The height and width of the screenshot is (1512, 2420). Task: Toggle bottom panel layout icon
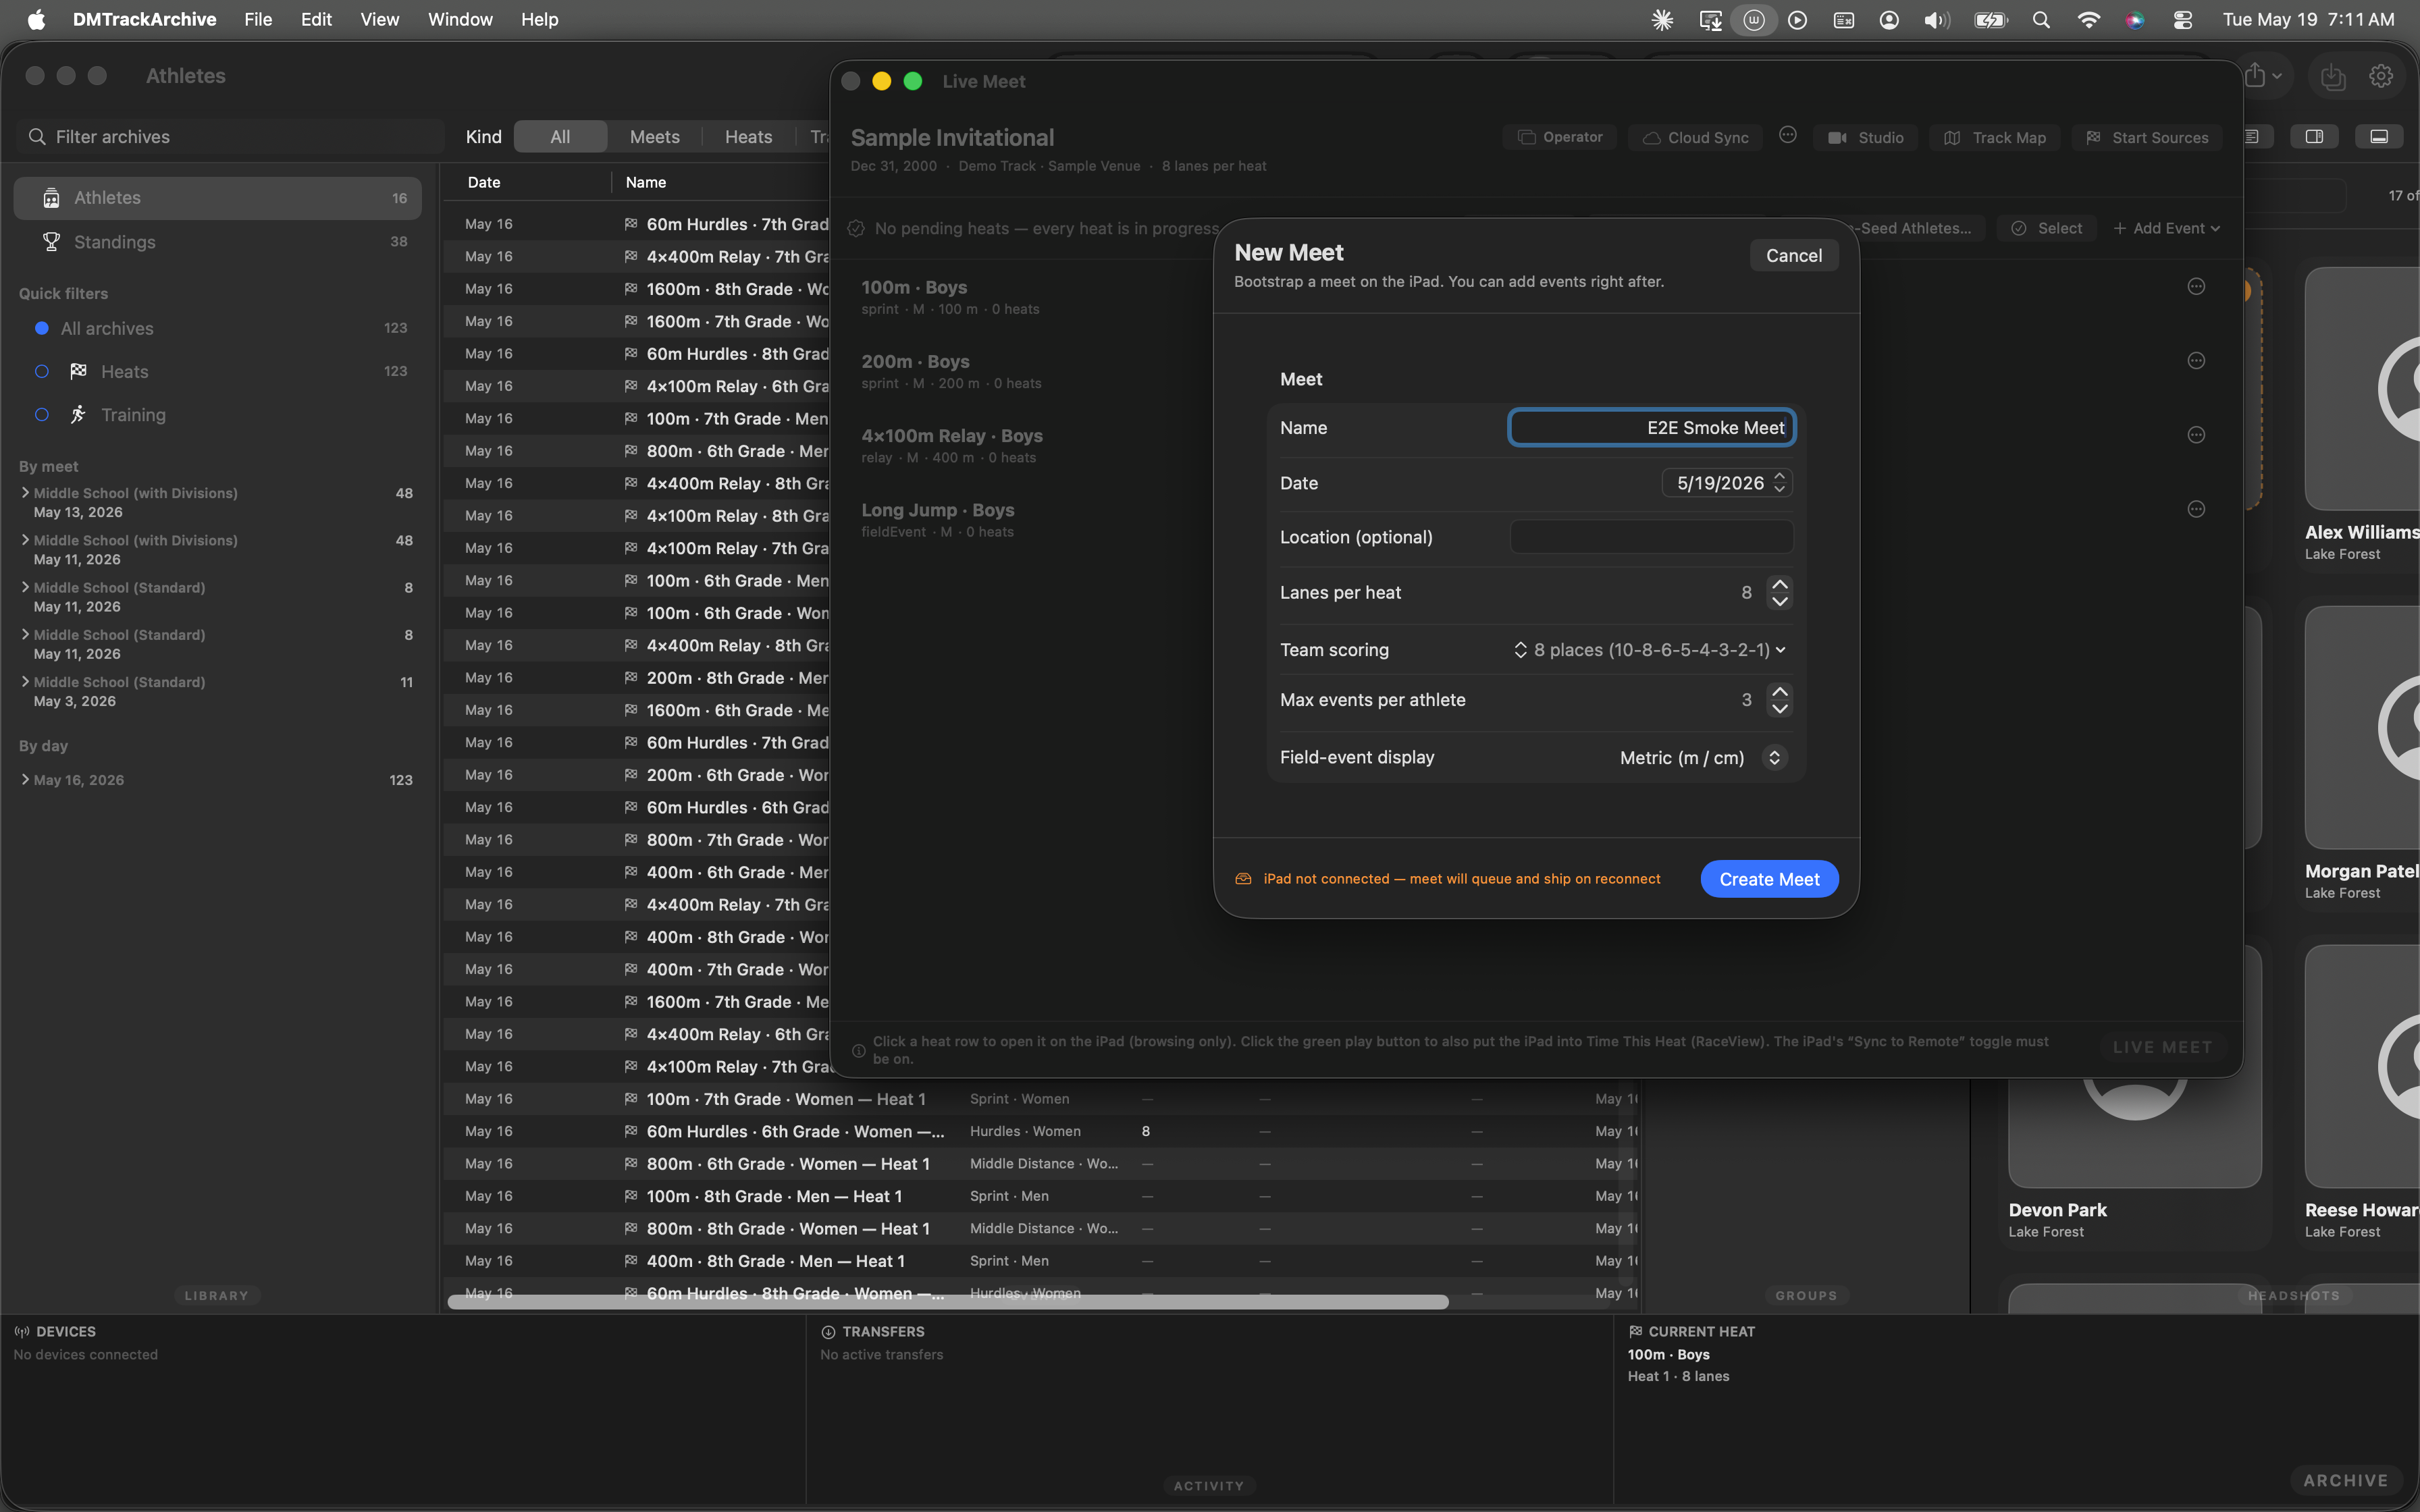(2379, 137)
